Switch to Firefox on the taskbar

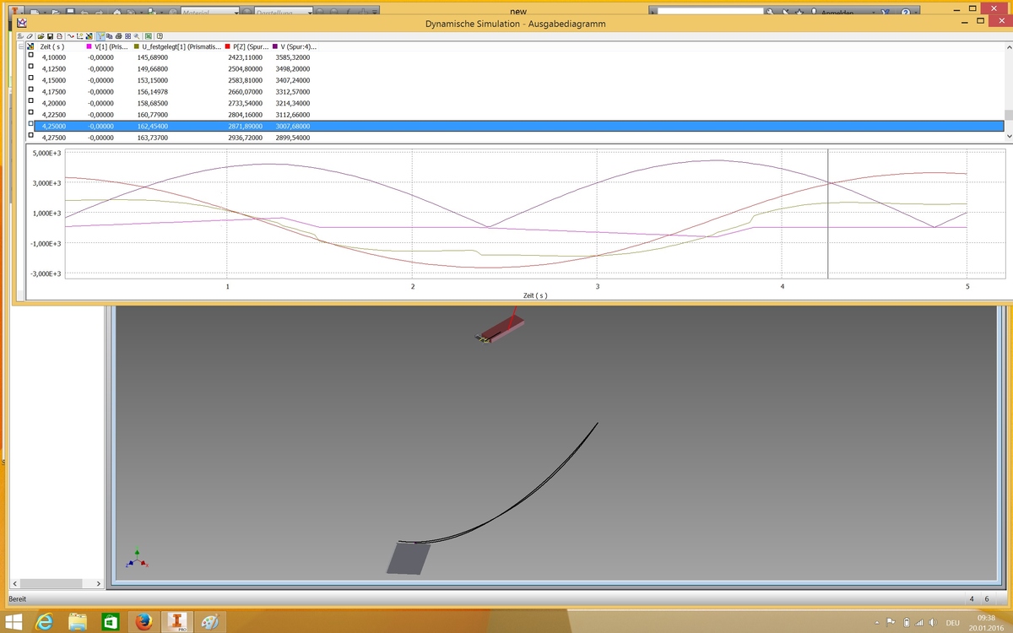click(x=144, y=622)
